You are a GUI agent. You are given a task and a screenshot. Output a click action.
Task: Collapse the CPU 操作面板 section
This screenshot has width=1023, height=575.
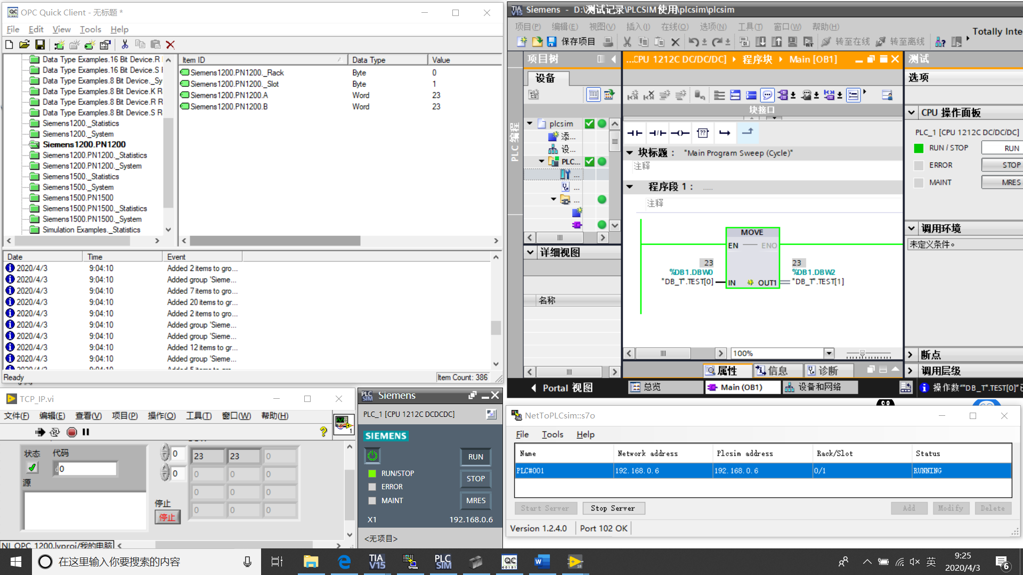click(x=912, y=112)
